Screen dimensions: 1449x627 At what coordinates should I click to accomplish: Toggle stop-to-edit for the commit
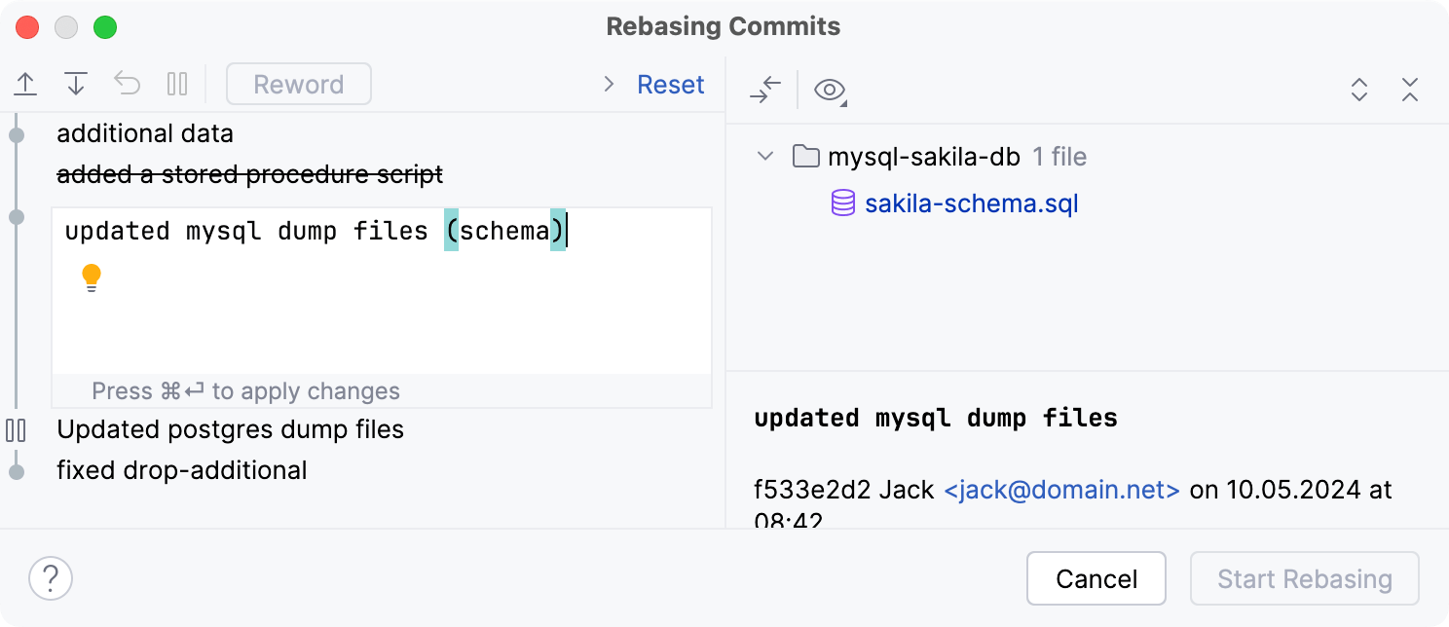click(x=177, y=84)
